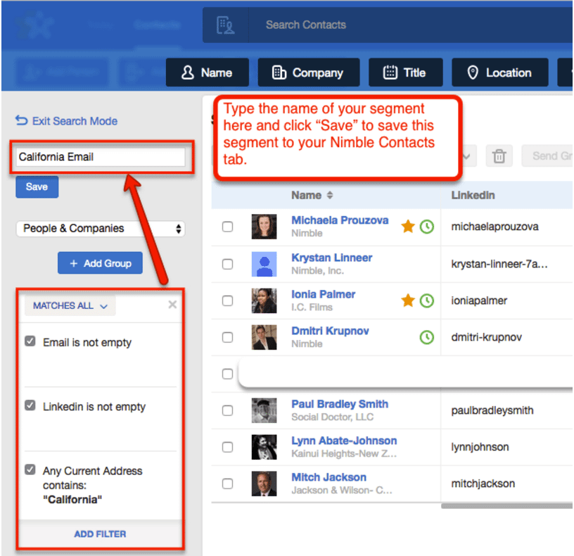Click the contact search icon in search bar
The image size is (574, 556).
[225, 25]
